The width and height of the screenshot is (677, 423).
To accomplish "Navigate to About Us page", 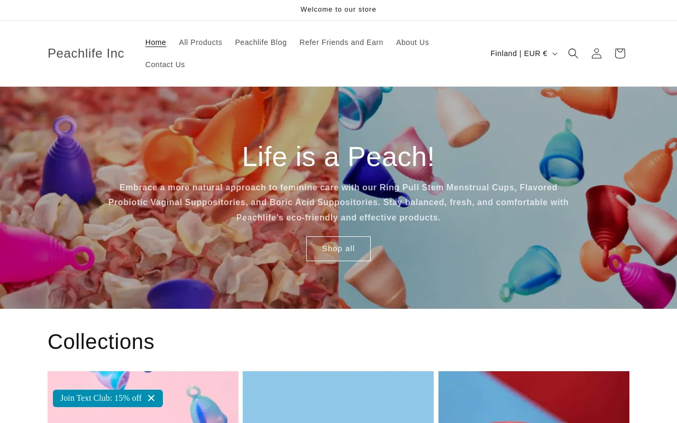I will (x=413, y=42).
